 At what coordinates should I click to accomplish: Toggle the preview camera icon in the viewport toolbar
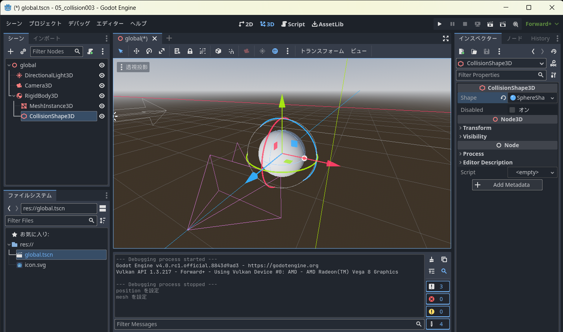click(x=246, y=51)
